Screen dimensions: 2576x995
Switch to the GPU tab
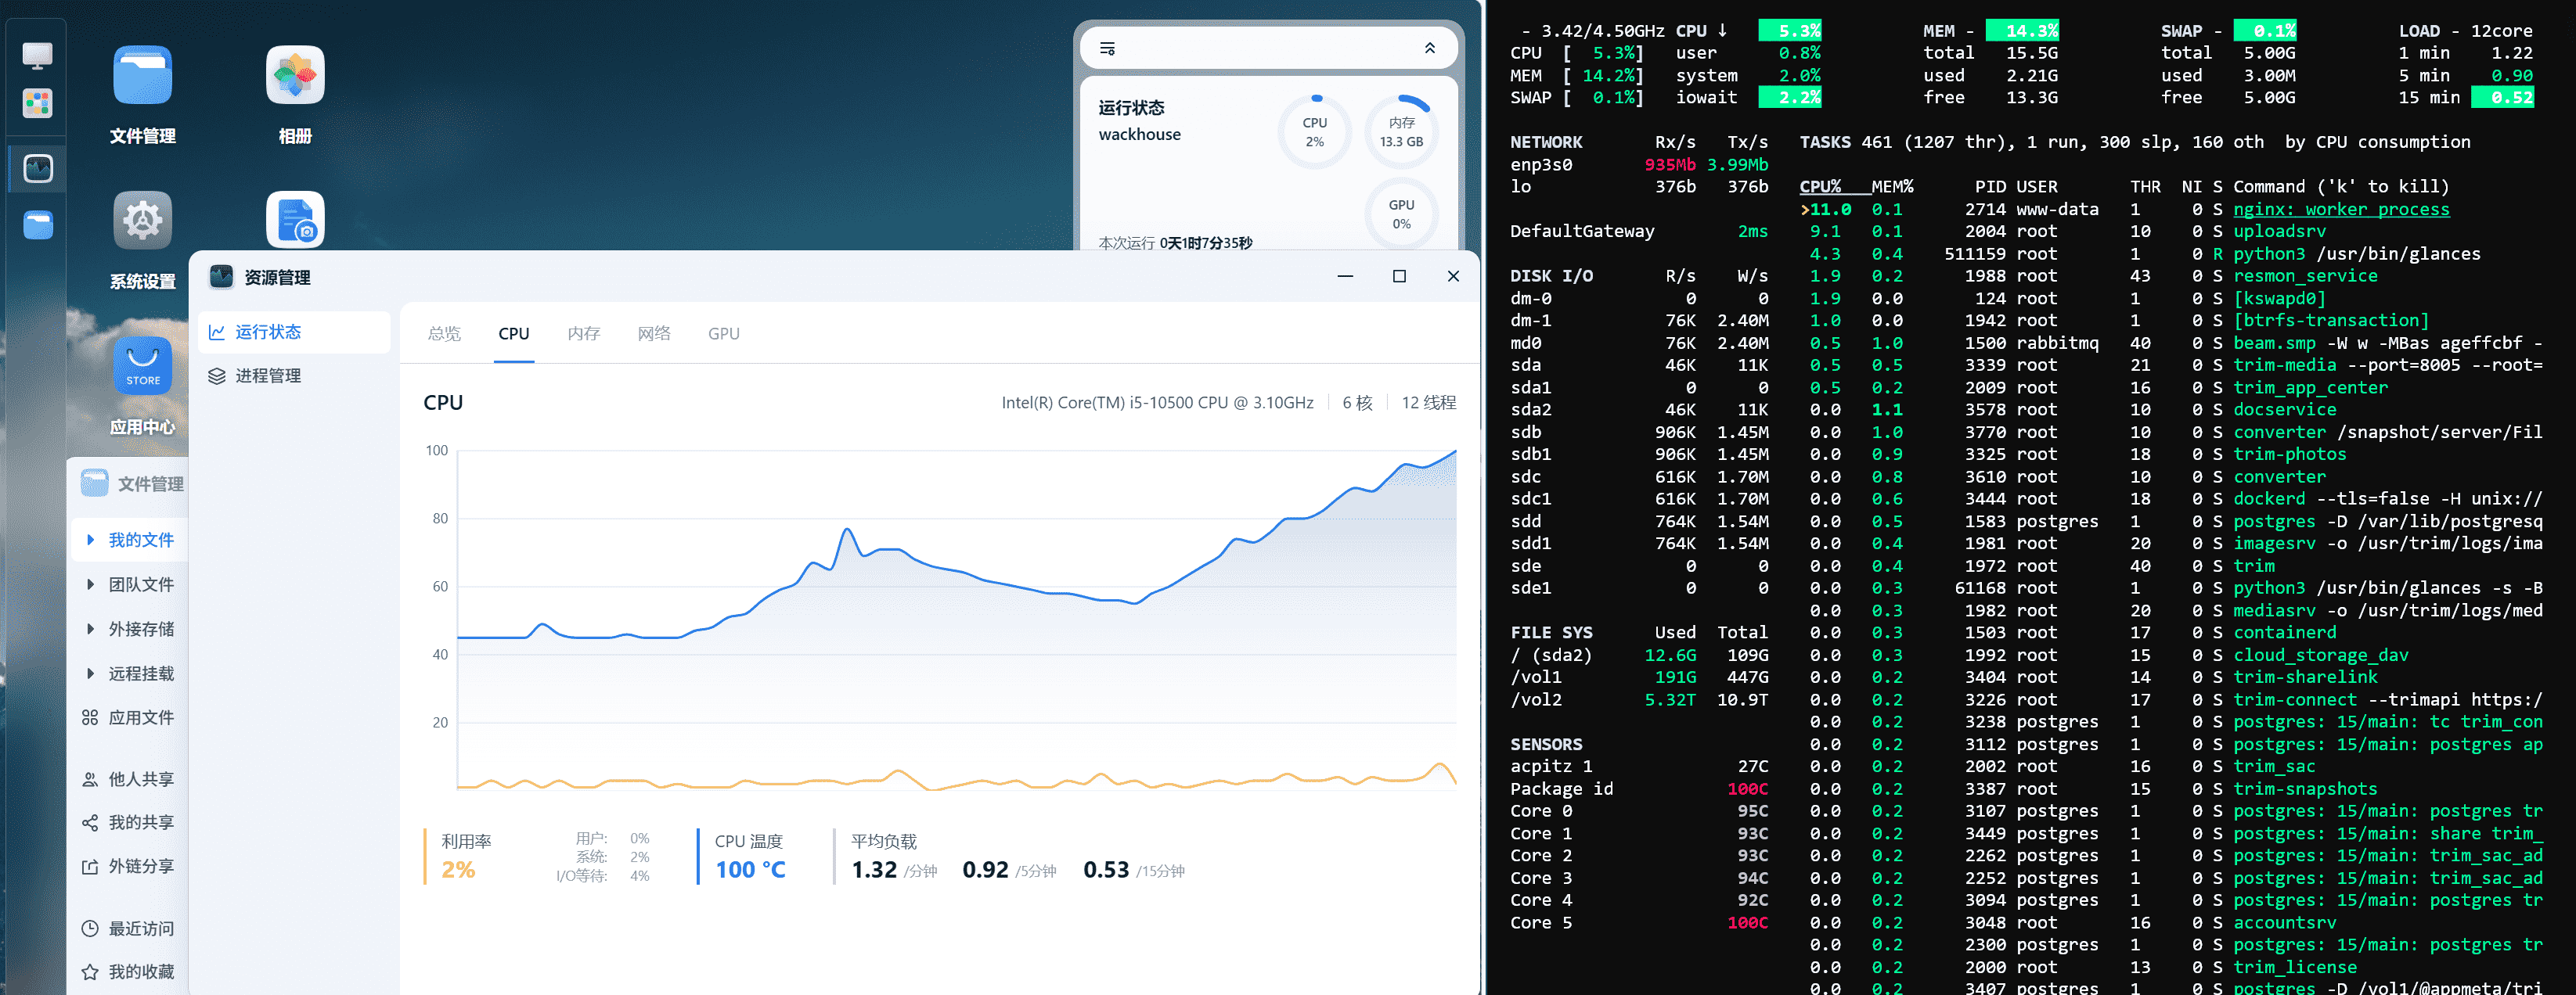coord(723,334)
